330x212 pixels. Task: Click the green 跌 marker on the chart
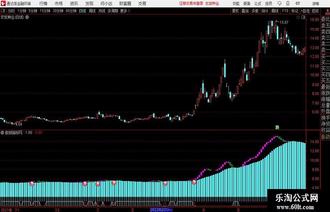pos(277,127)
